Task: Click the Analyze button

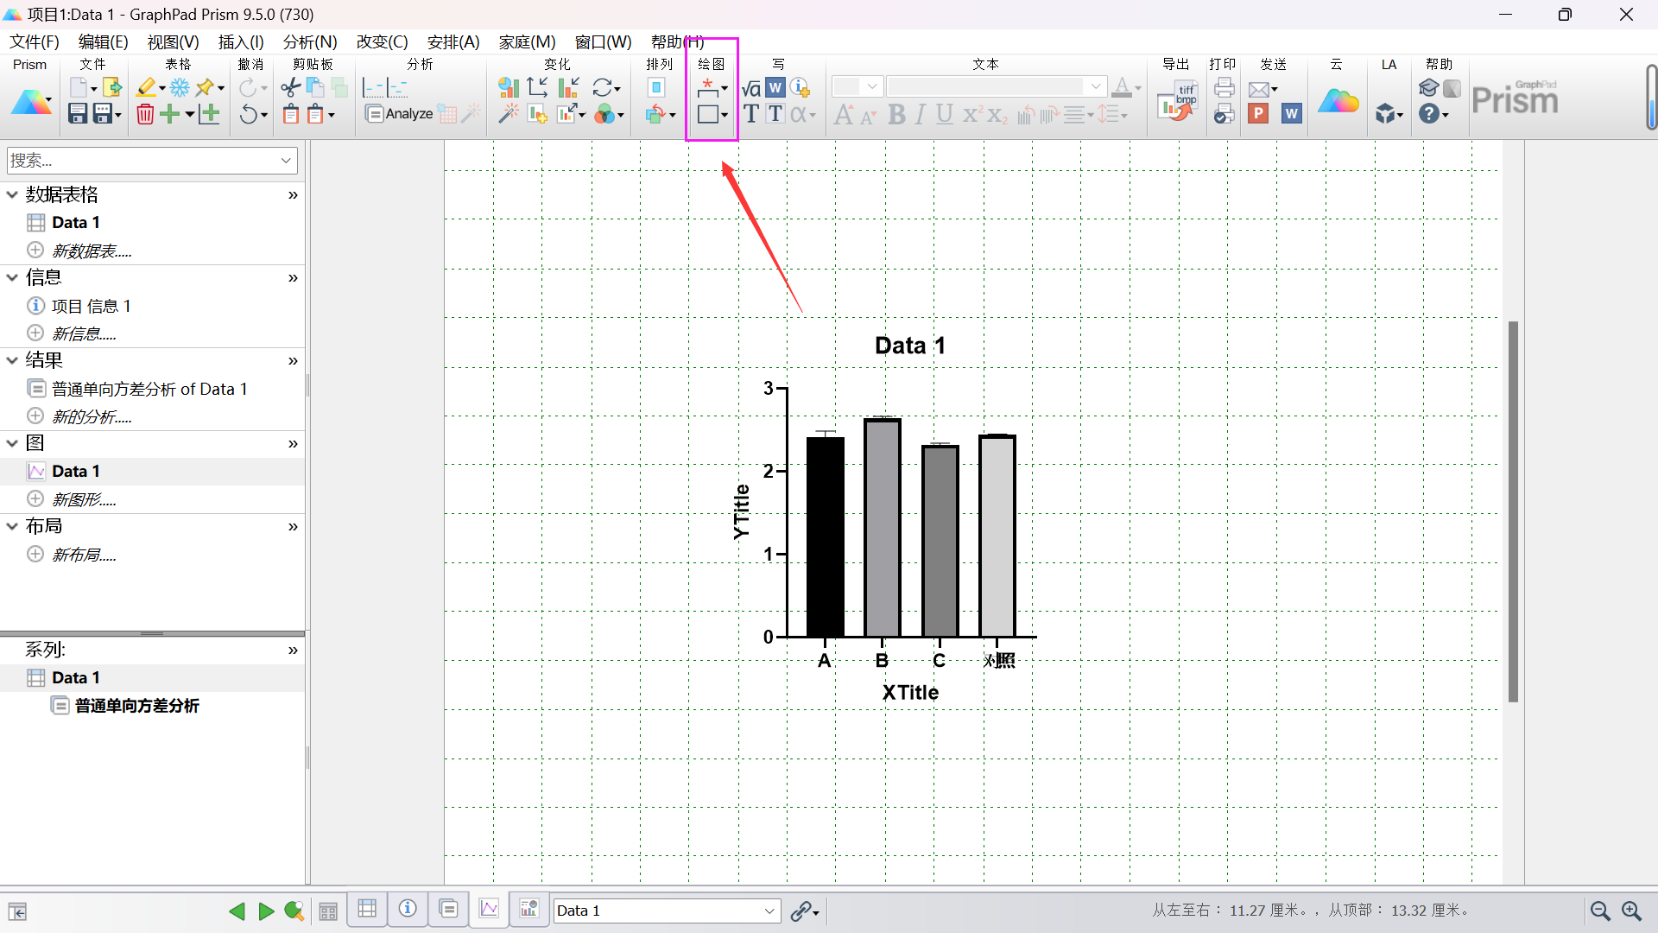Action: coord(399,113)
